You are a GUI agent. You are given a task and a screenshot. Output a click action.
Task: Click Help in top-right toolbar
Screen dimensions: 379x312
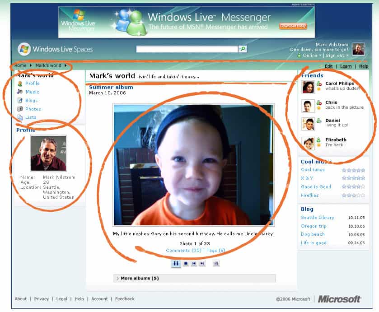[x=364, y=66]
